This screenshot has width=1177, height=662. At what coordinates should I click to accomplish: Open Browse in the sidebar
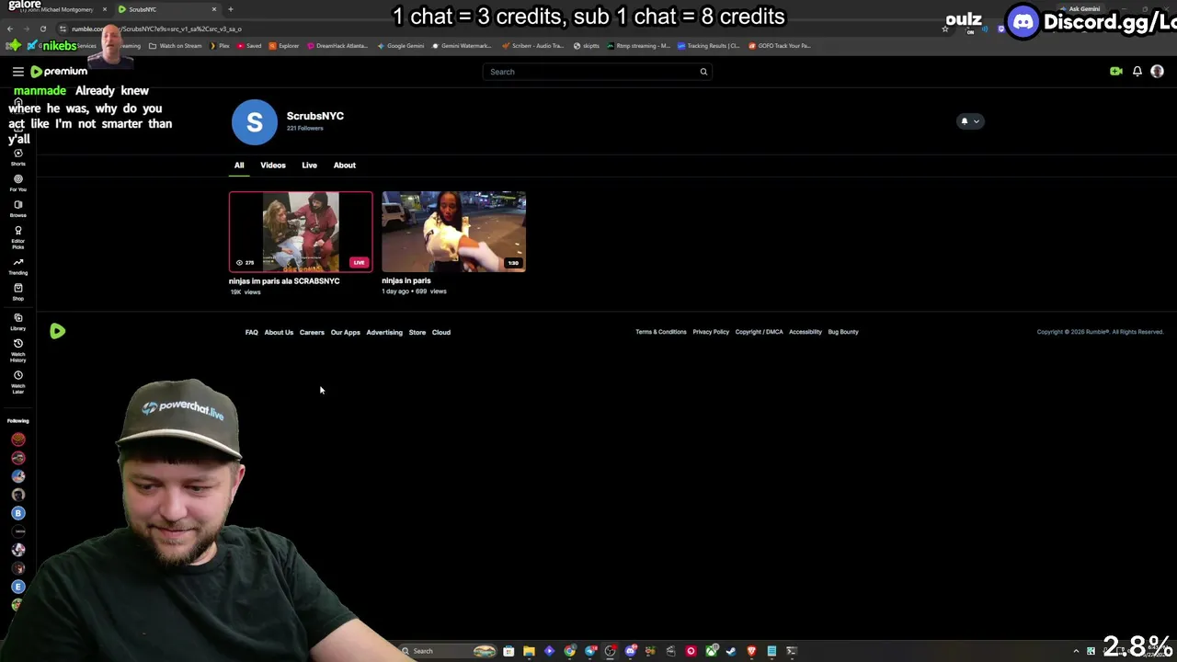pos(17,209)
